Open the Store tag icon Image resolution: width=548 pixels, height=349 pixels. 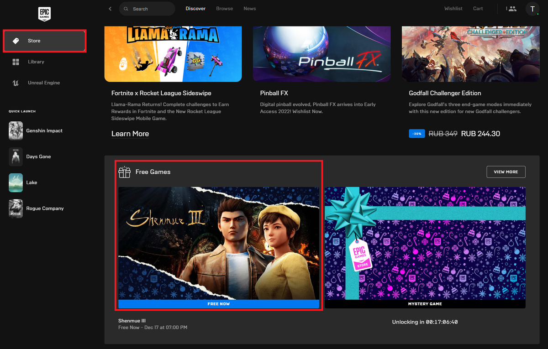16,41
